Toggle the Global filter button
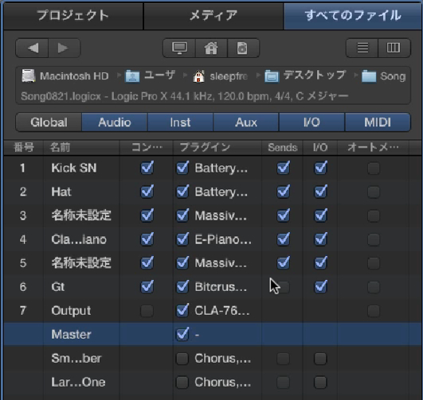The image size is (423, 400). pyautogui.click(x=49, y=122)
